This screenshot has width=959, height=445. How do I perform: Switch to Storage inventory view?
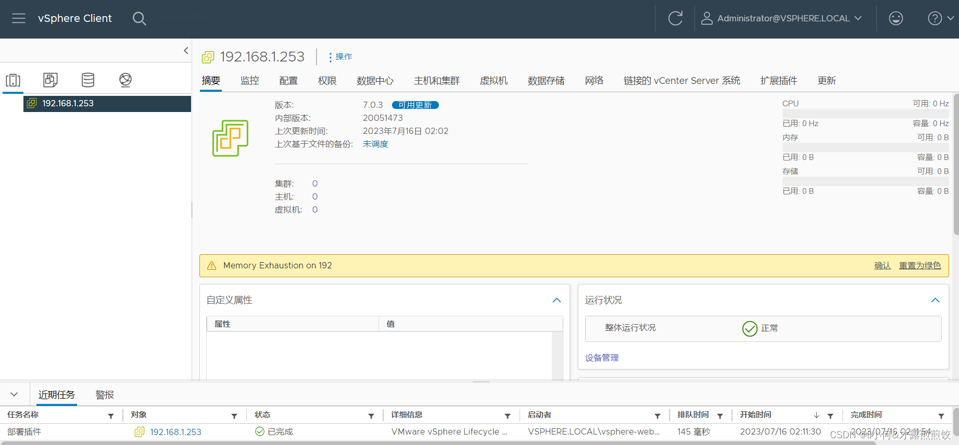(x=88, y=80)
